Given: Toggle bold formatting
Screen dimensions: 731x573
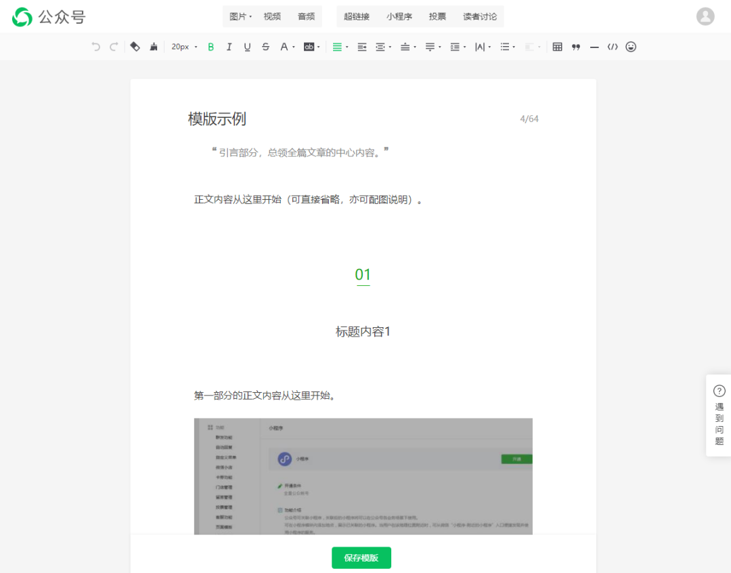Looking at the screenshot, I should (211, 47).
